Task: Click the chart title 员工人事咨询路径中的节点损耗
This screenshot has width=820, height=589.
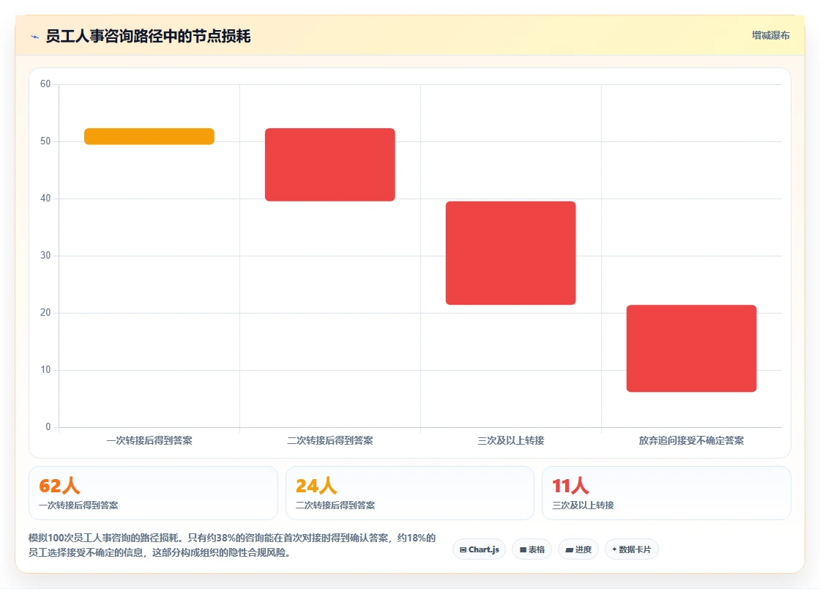Action: (148, 36)
